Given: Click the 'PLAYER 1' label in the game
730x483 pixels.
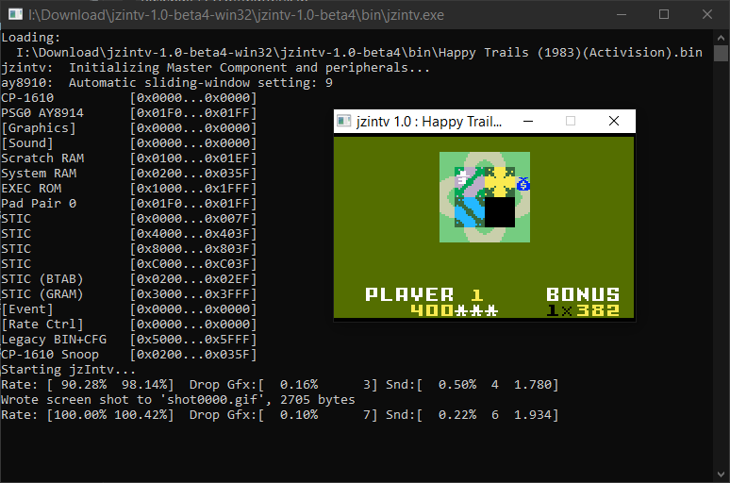Looking at the screenshot, I should pos(423,294).
